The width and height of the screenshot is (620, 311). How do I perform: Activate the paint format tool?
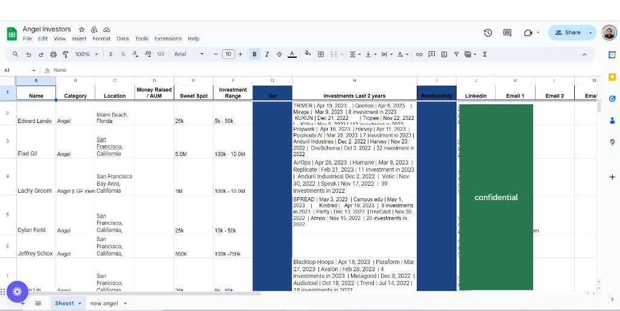66,54
